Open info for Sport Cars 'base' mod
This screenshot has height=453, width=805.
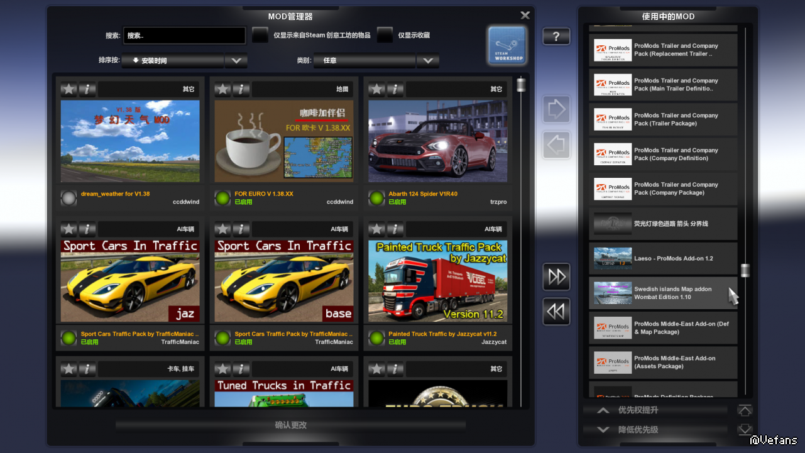pos(241,229)
